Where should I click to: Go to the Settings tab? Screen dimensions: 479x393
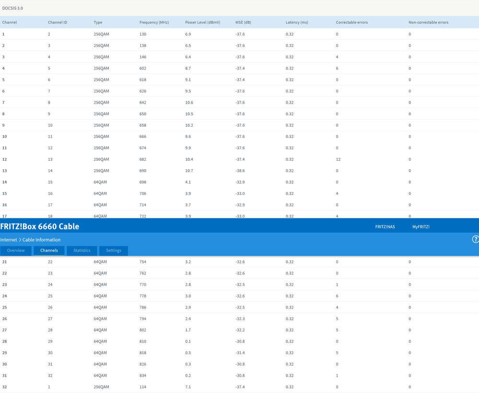(114, 250)
